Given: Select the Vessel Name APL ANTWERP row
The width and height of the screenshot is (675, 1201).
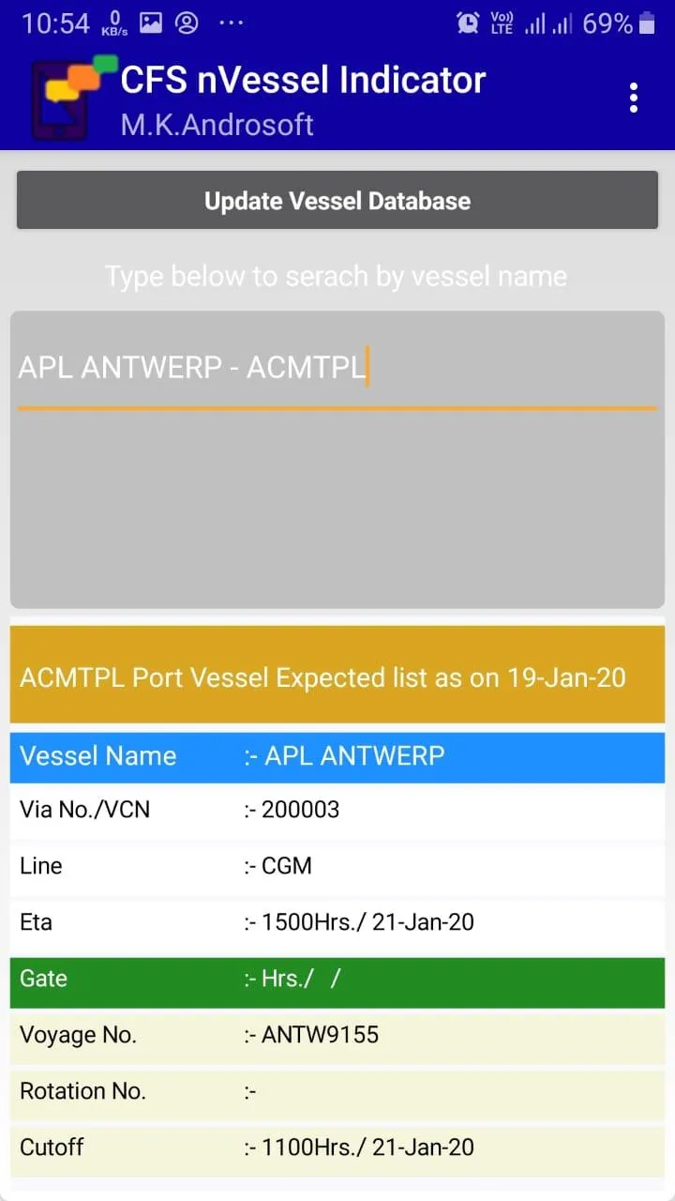Looking at the screenshot, I should tap(337, 756).
